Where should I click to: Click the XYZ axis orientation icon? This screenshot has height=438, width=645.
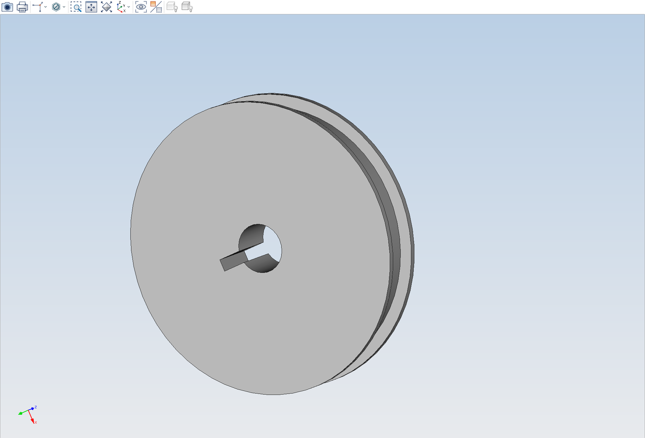click(x=121, y=7)
